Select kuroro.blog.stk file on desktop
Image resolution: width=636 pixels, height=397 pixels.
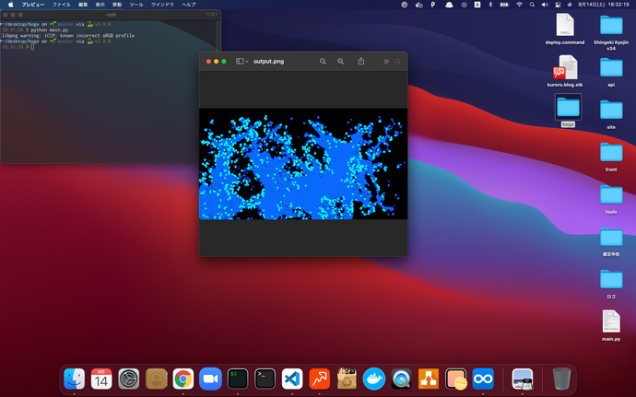click(565, 71)
